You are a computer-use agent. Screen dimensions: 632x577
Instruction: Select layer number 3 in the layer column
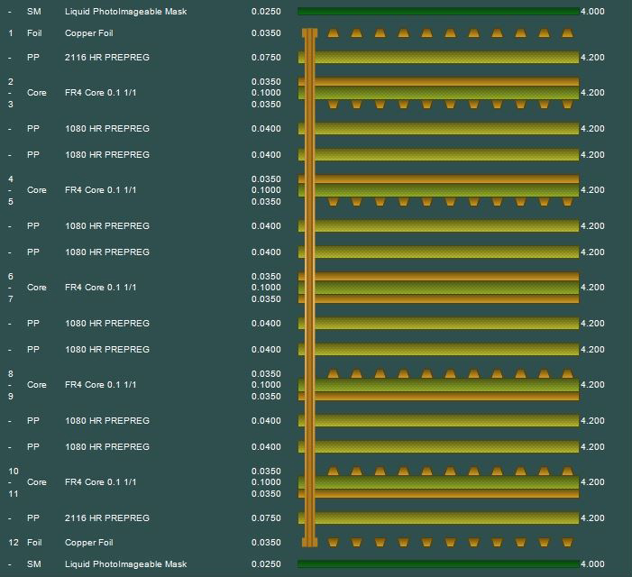click(11, 105)
